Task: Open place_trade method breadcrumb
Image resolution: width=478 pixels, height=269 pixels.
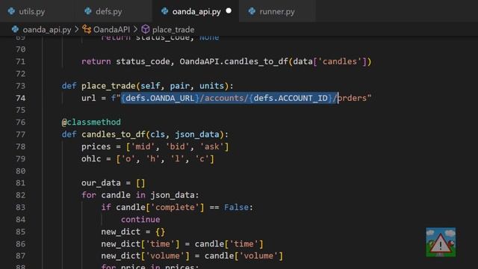Action: [x=173, y=30]
